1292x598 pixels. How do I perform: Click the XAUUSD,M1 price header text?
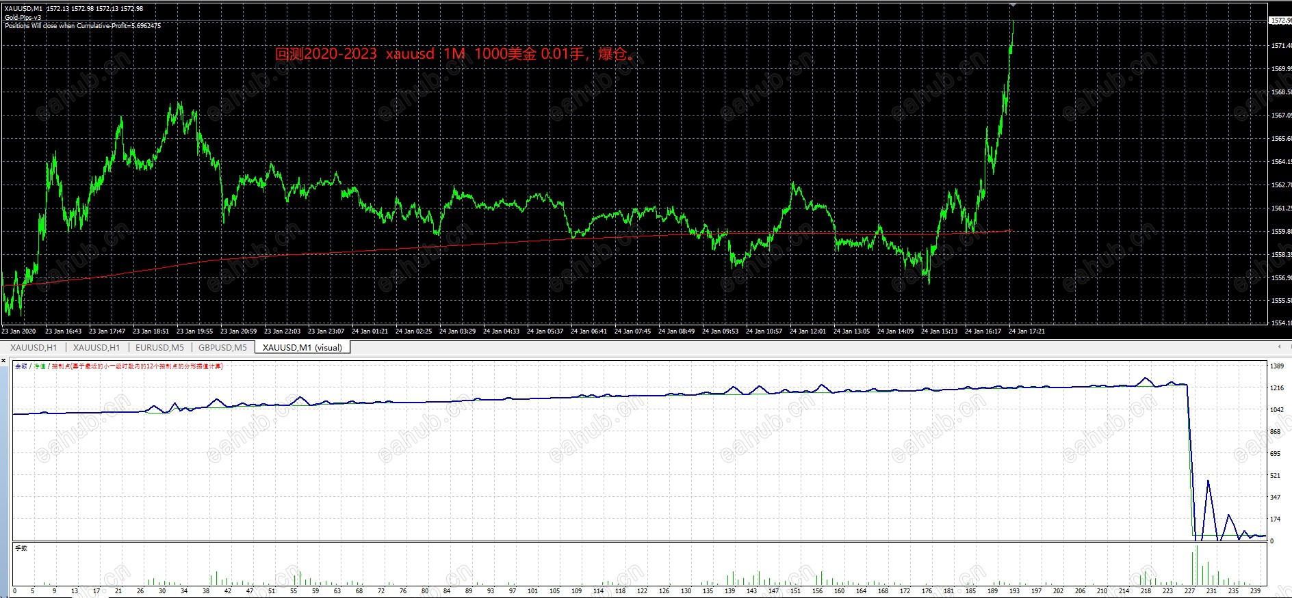pos(74,9)
